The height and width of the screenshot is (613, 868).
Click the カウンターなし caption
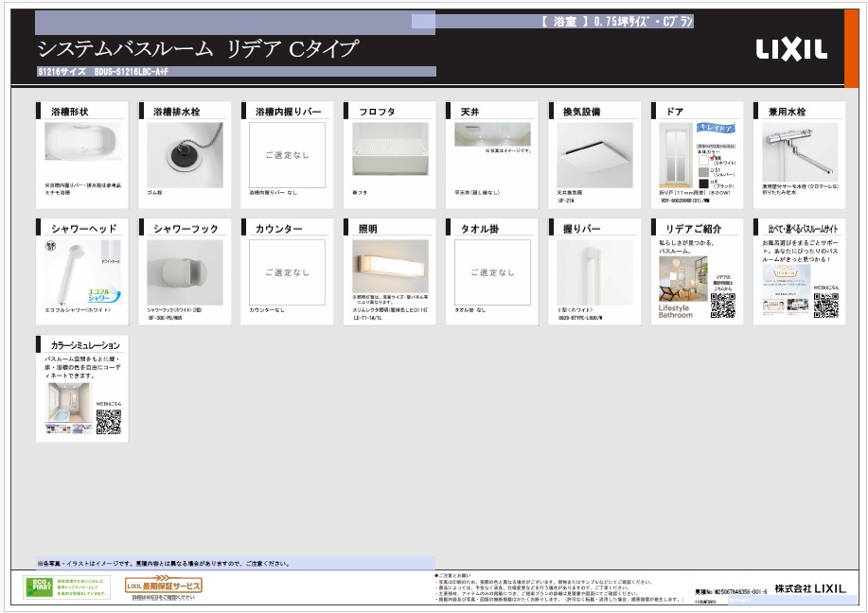pyautogui.click(x=267, y=310)
